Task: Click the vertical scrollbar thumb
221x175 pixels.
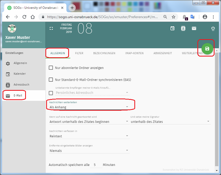Action: (x=217, y=110)
